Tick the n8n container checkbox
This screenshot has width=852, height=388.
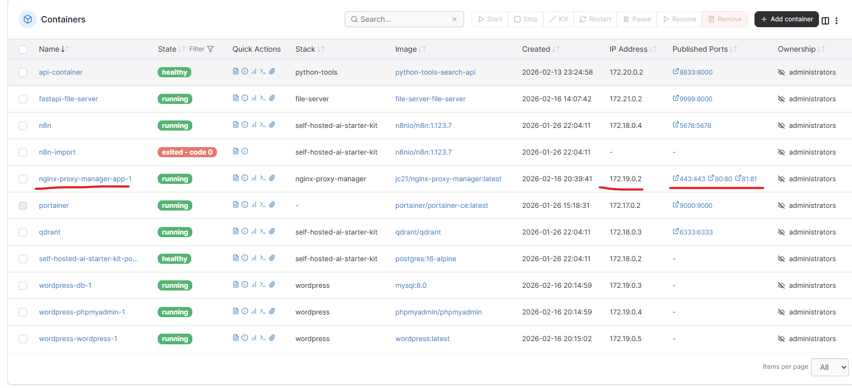[x=23, y=126]
